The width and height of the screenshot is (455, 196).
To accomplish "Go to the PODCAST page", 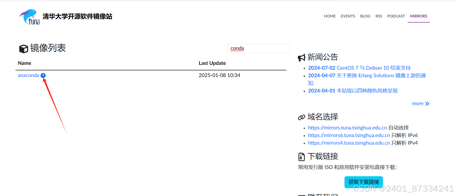I will click(396, 16).
